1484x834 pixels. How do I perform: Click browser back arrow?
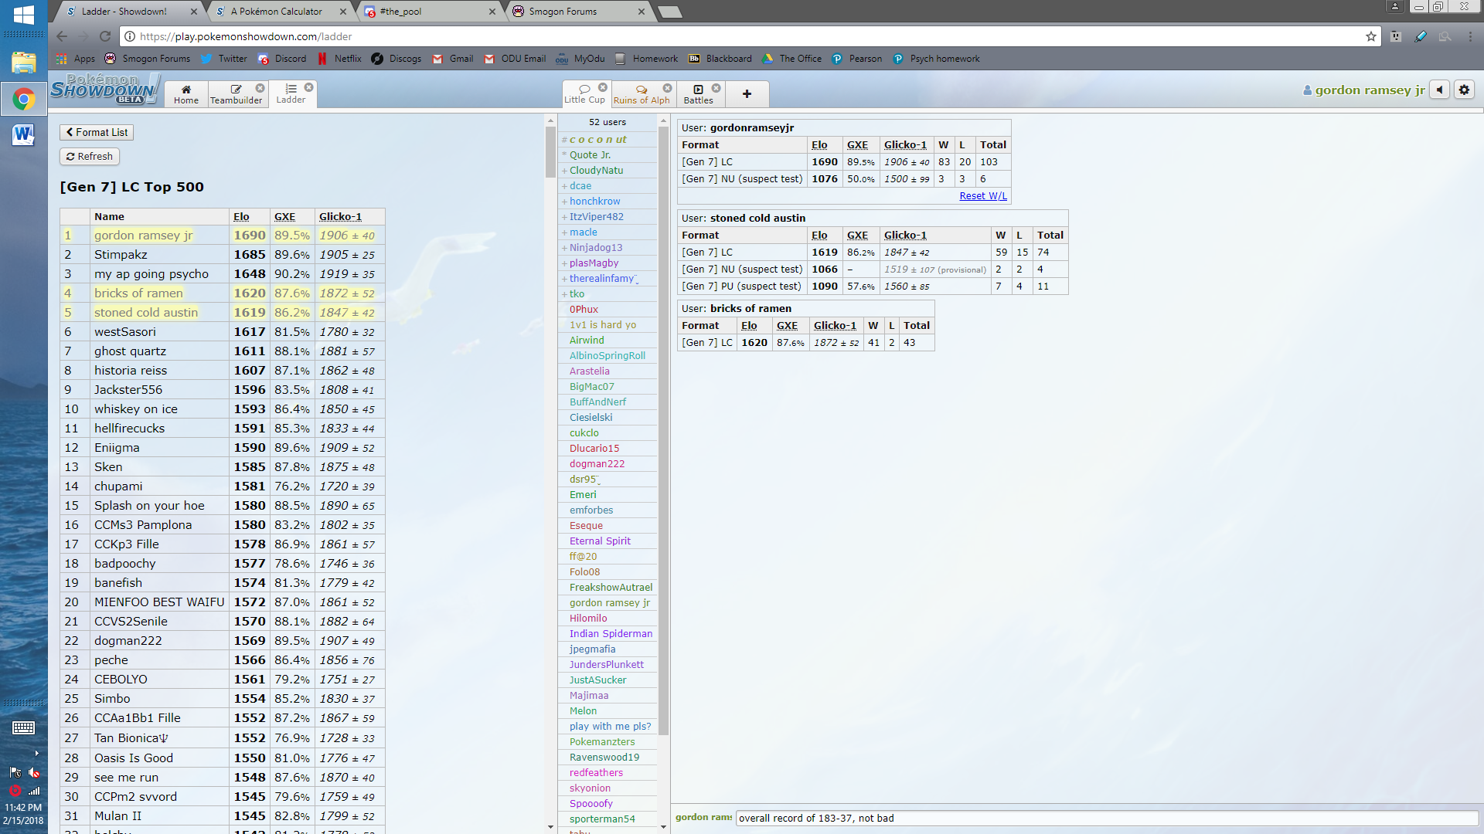(63, 36)
